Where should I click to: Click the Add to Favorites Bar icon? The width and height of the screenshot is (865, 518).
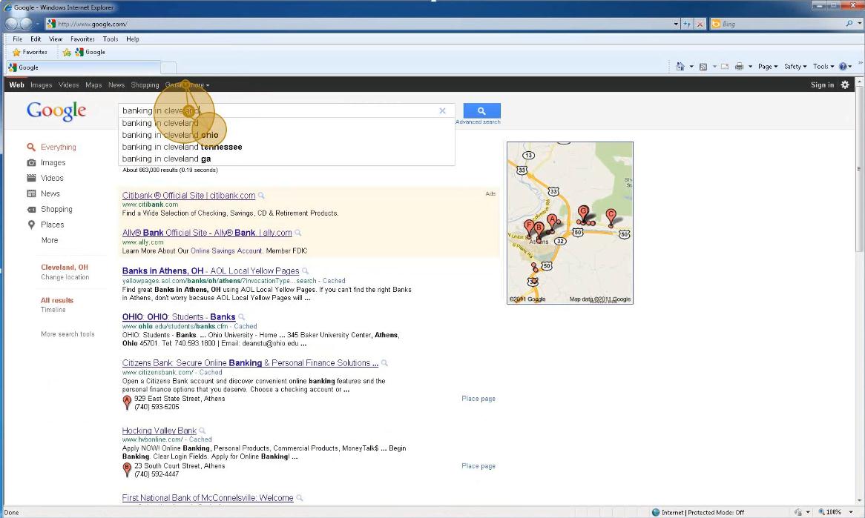click(67, 52)
